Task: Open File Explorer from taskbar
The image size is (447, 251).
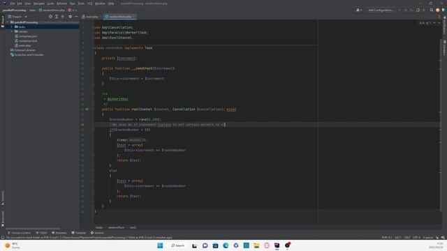Action: 256,245
